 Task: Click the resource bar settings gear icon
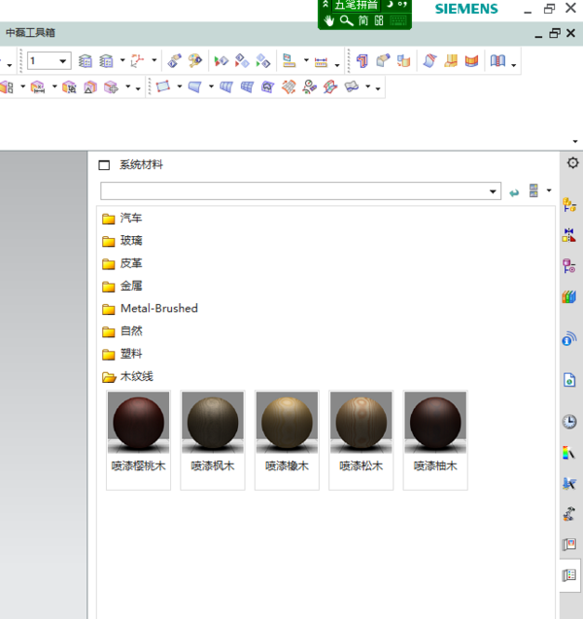[x=572, y=163]
